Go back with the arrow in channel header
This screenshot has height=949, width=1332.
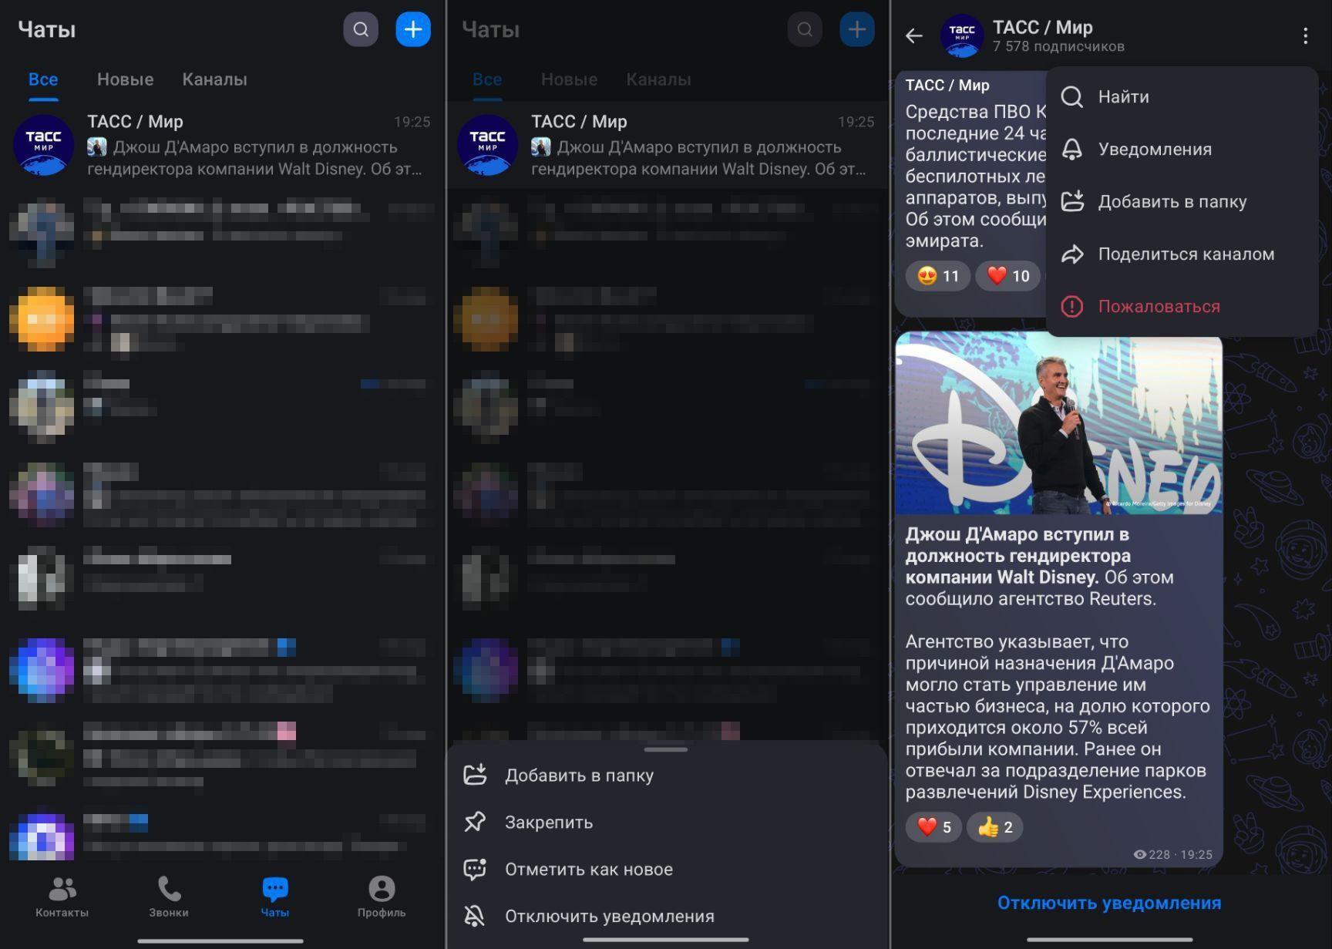[x=914, y=35]
